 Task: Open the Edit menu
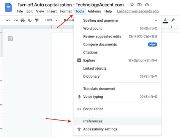[30, 11]
